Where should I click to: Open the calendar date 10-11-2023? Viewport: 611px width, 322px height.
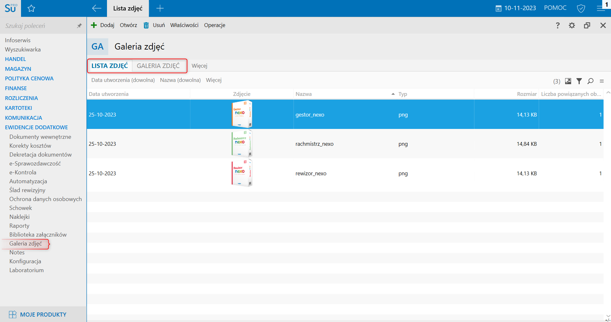[x=516, y=8]
